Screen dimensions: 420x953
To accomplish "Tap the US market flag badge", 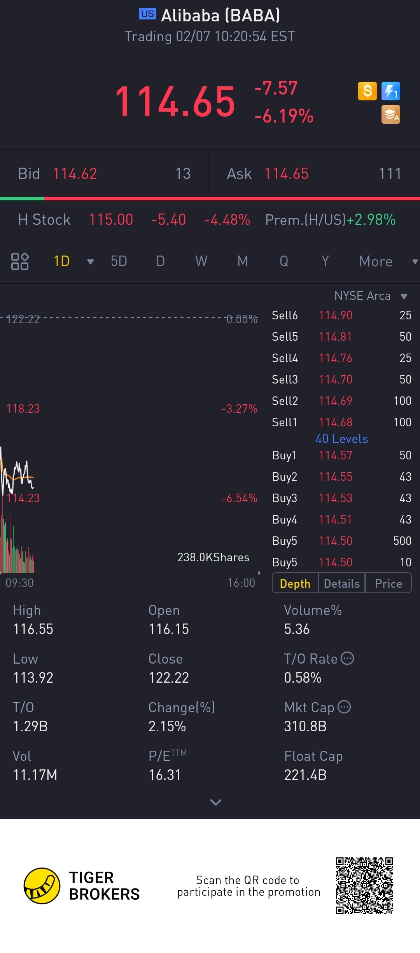I will pos(147,14).
